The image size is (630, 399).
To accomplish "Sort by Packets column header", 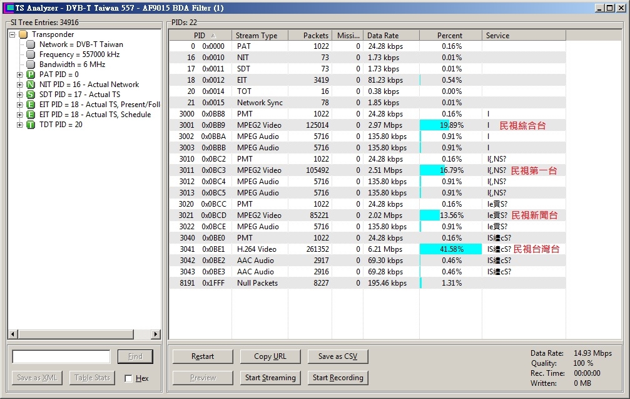I will pos(310,36).
